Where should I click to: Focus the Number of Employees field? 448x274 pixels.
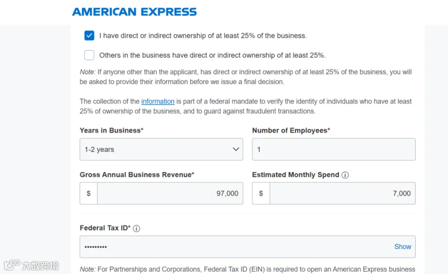[x=334, y=149]
